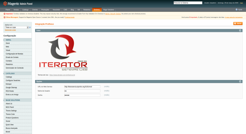246x134 pixels.
Task: Collapse the Autor section icon
Action: [240, 30]
